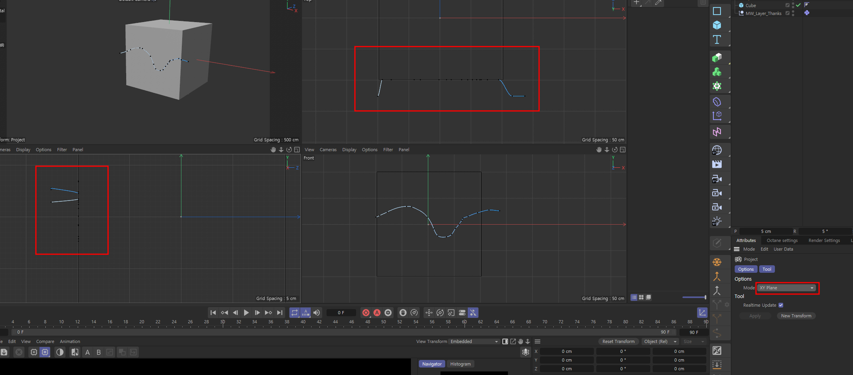Toggle highlighted point-level animation button
This screenshot has width=853, height=375.
473,313
